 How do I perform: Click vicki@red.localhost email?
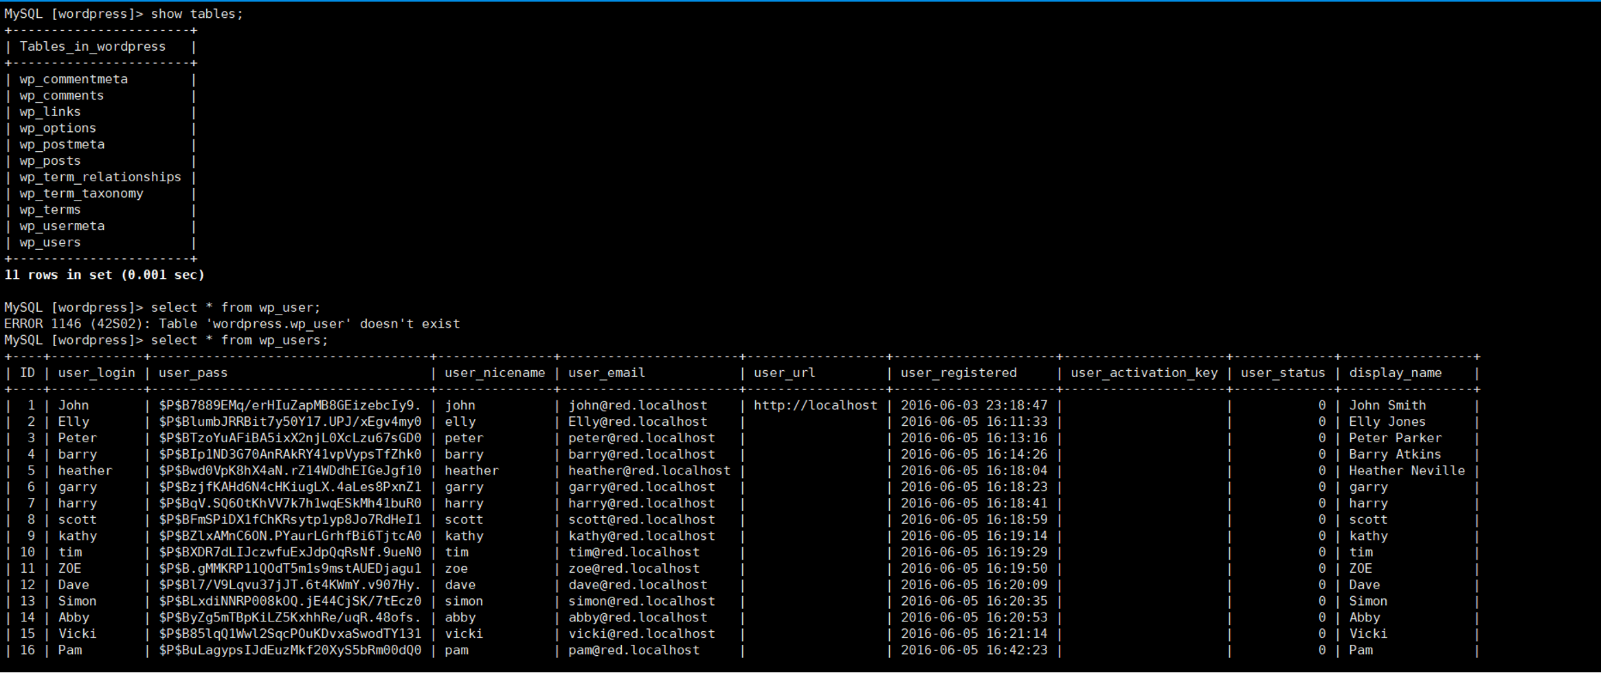pyautogui.click(x=642, y=634)
